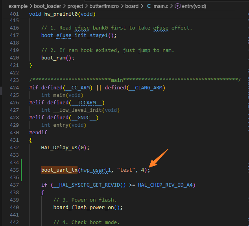This screenshot has height=226, width=249.
Task: Click line number 437 in the gutter
Action: coord(14,185)
